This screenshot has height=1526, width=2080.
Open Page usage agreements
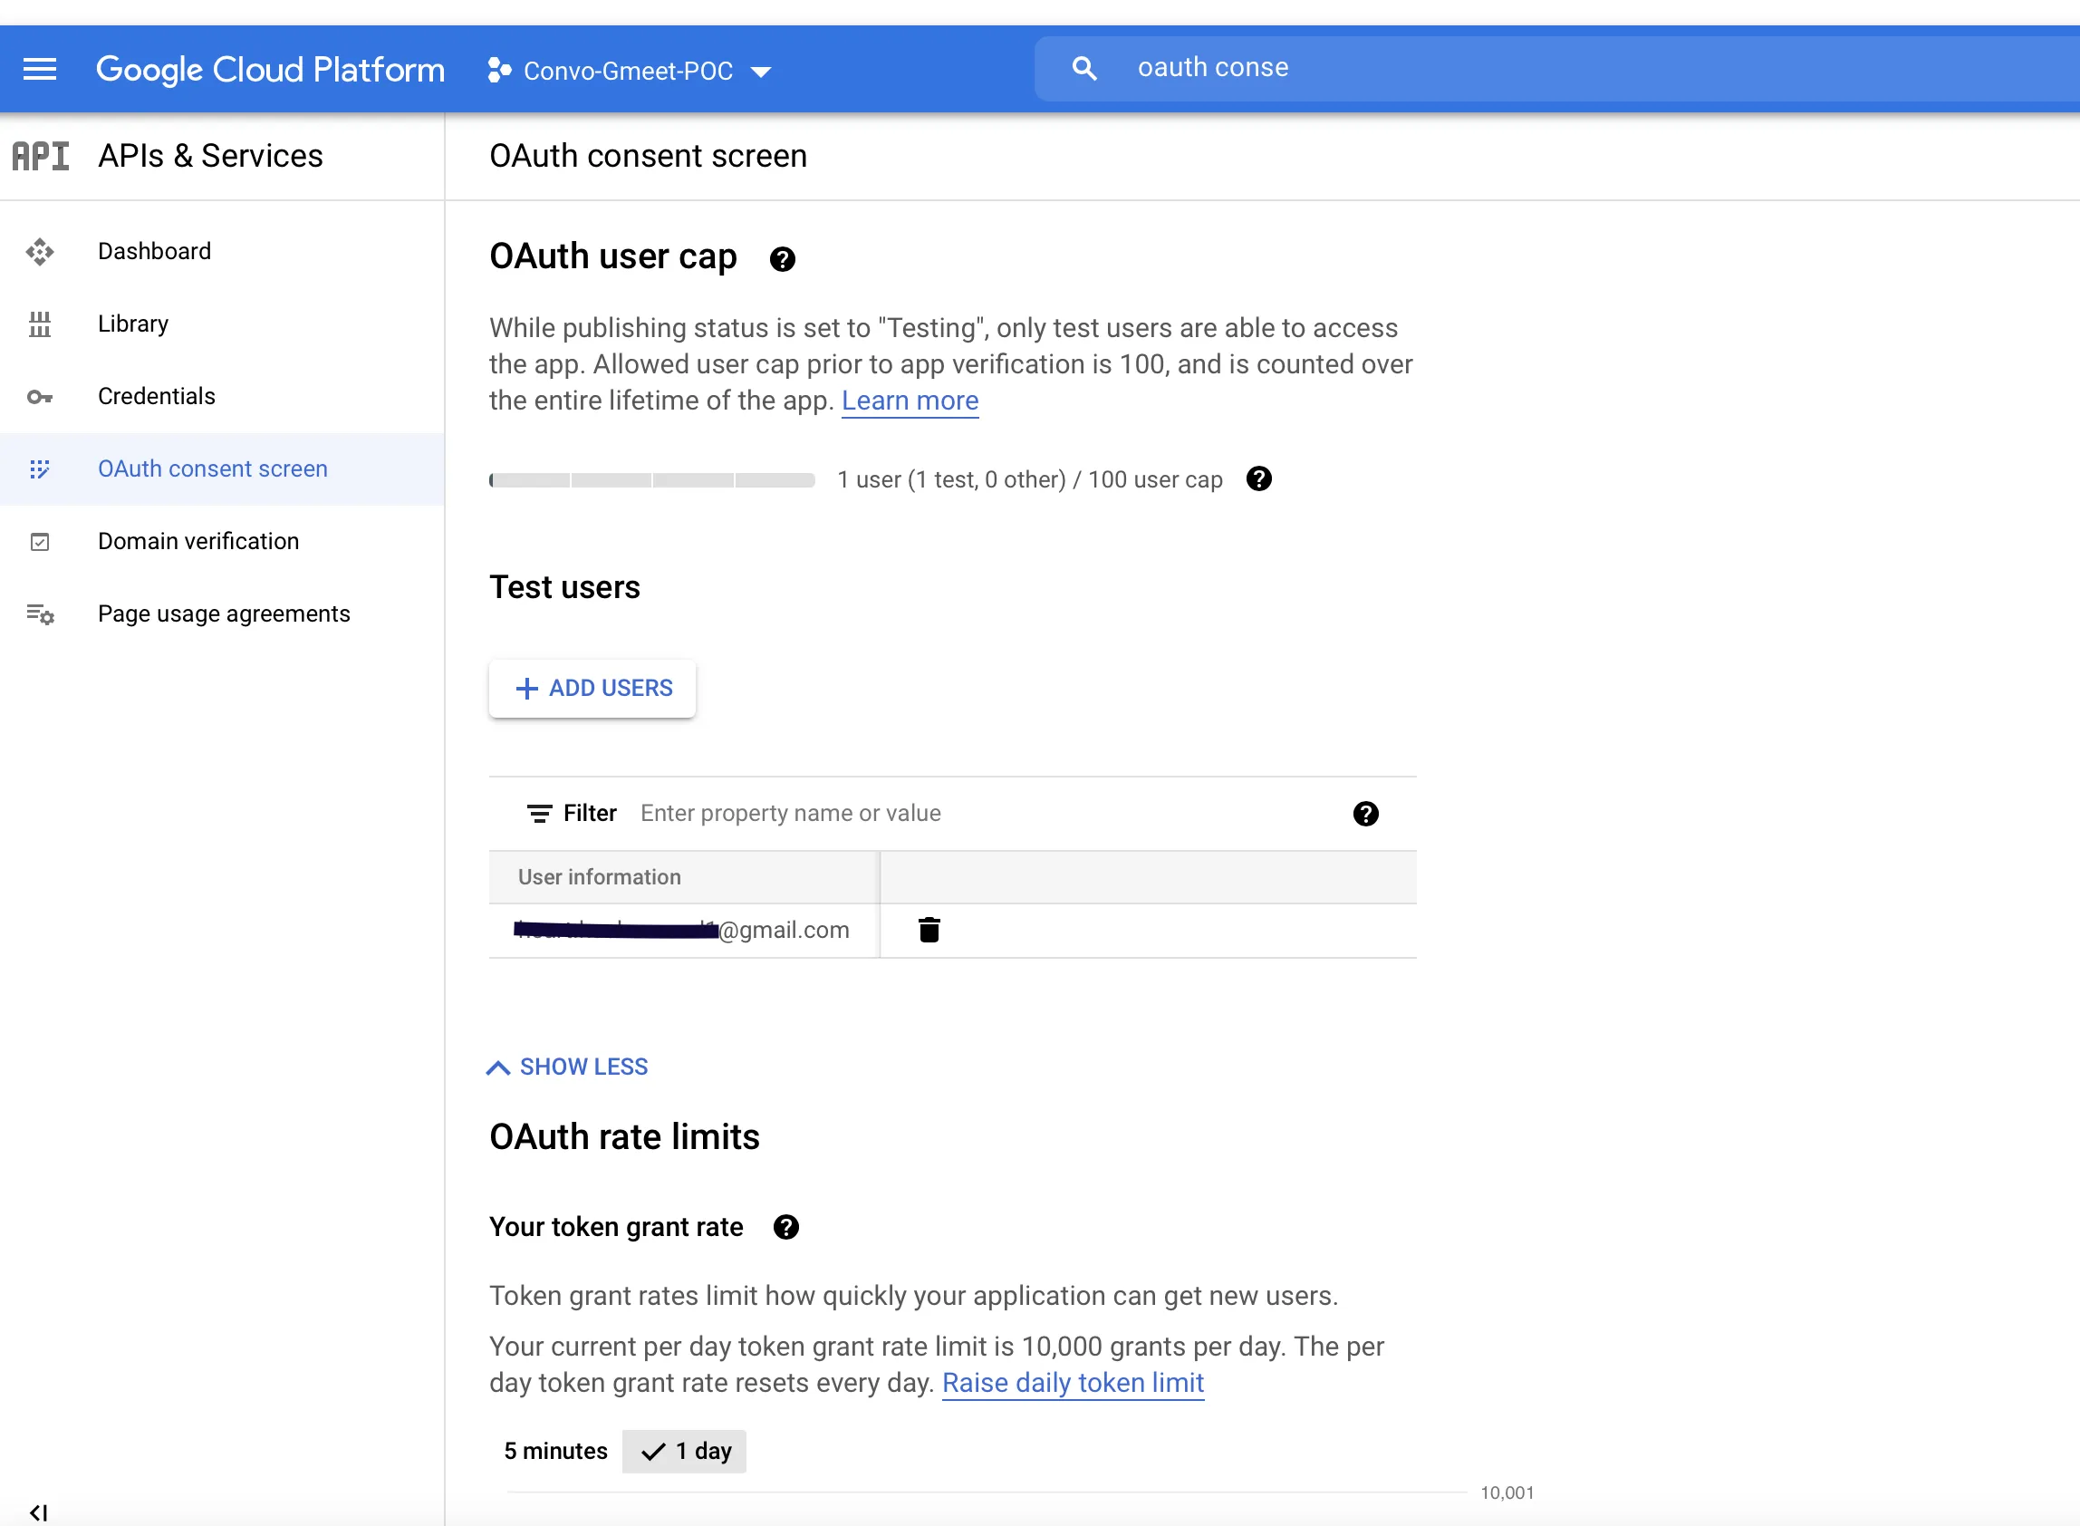[x=224, y=613]
